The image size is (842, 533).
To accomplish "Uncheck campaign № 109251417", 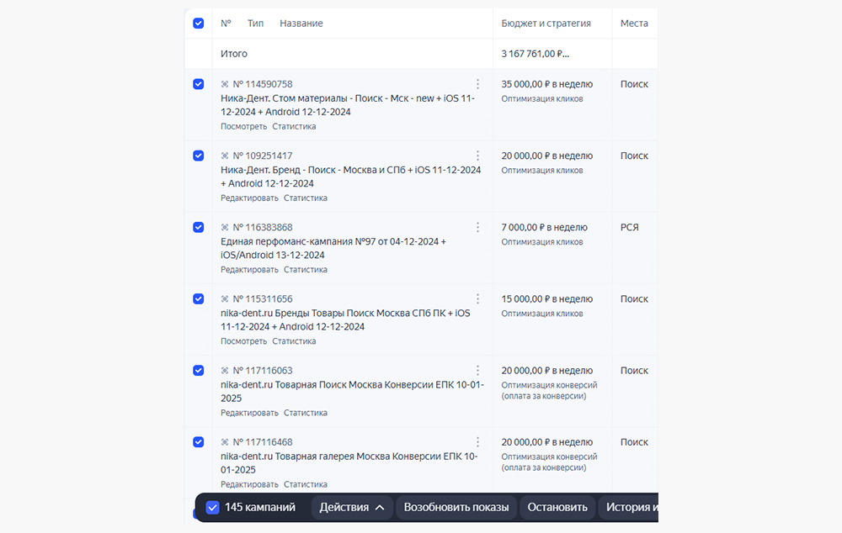I will pos(198,156).
